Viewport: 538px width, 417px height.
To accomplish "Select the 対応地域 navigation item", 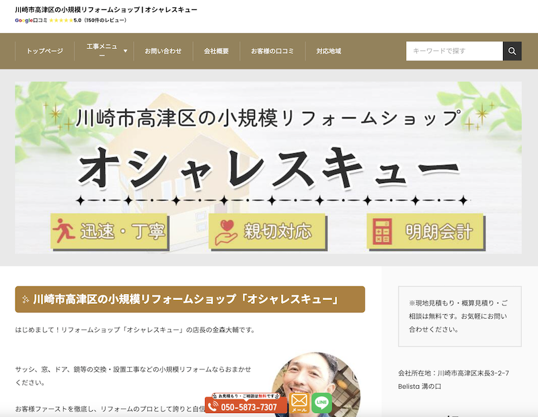I will coord(328,51).
